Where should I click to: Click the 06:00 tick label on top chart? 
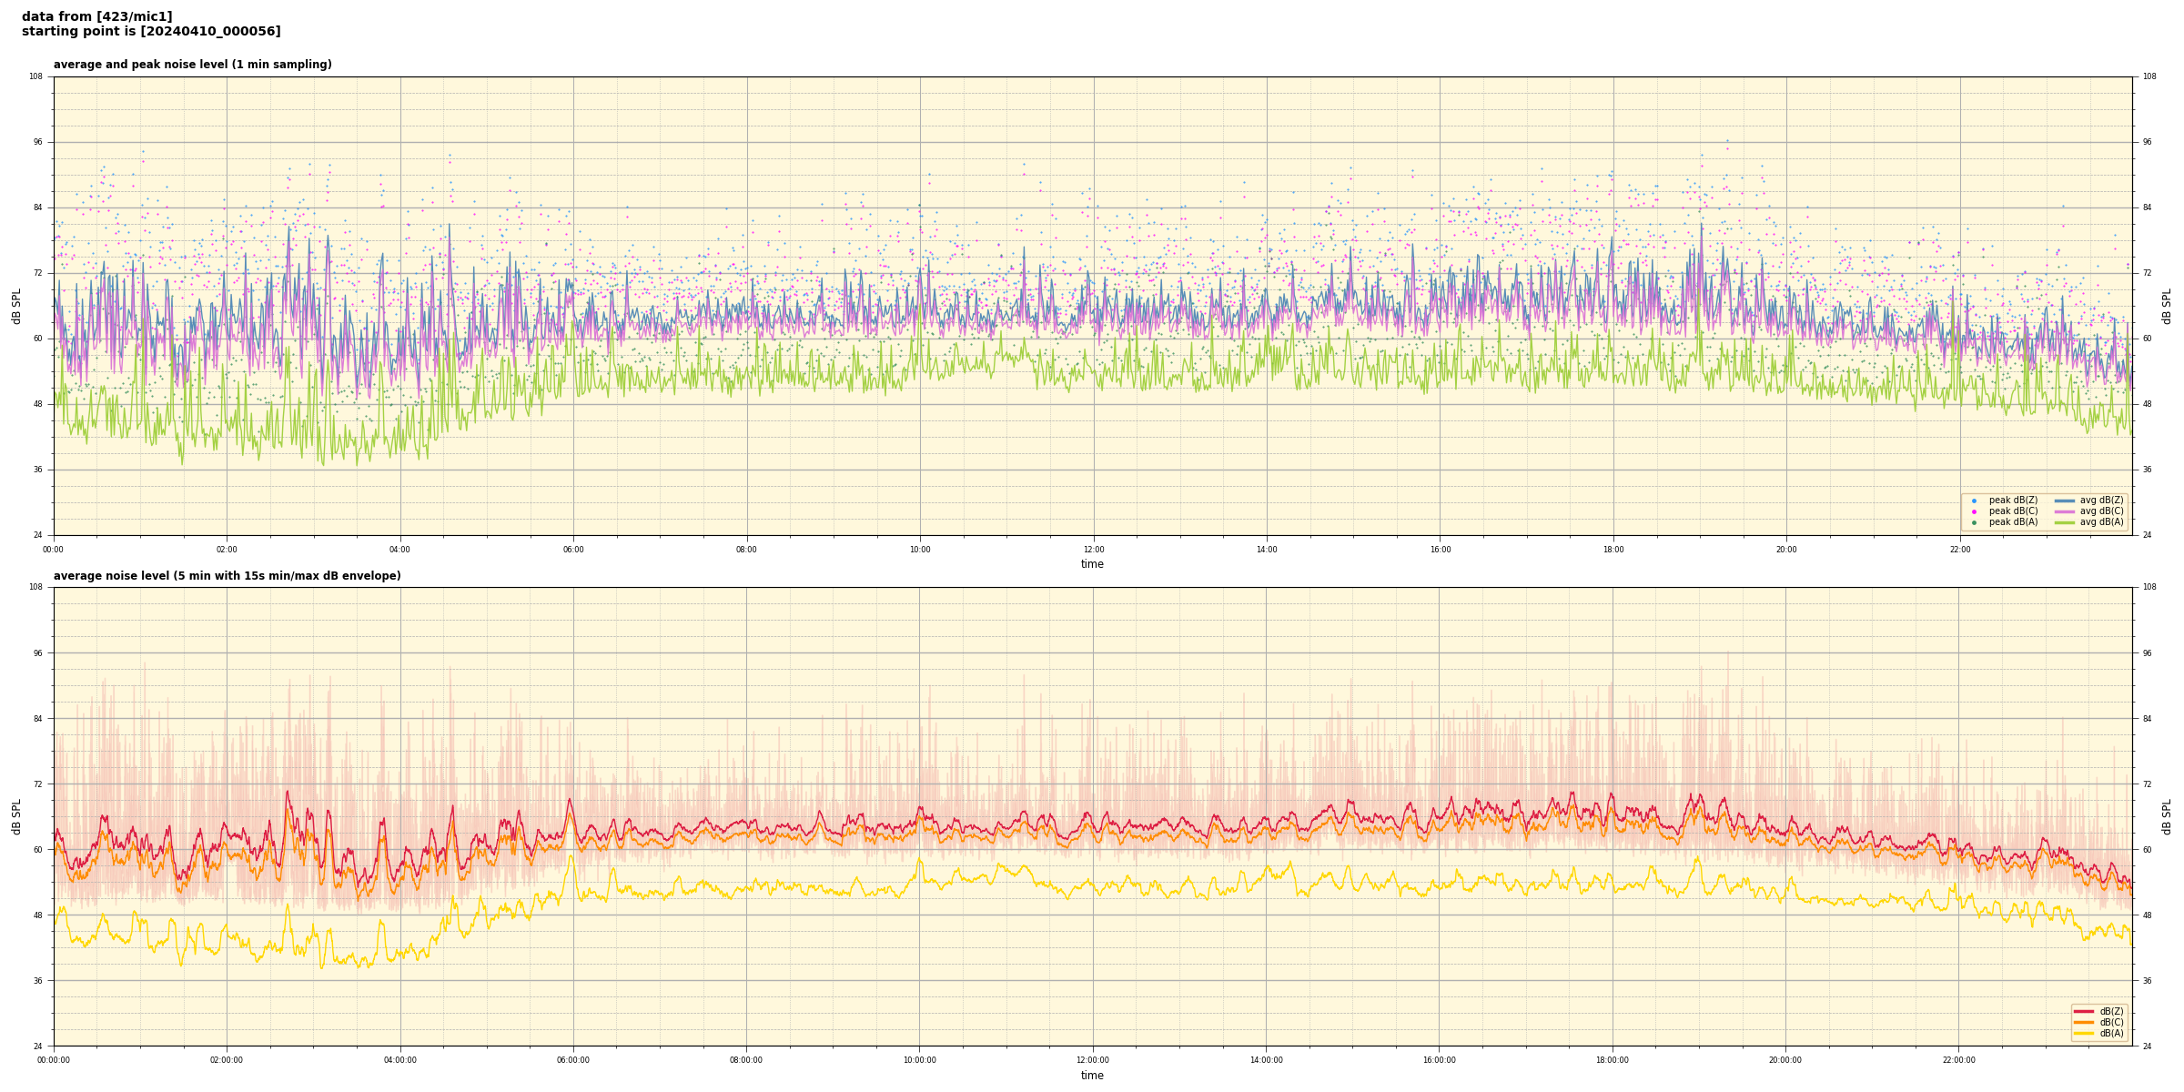pos(573,550)
